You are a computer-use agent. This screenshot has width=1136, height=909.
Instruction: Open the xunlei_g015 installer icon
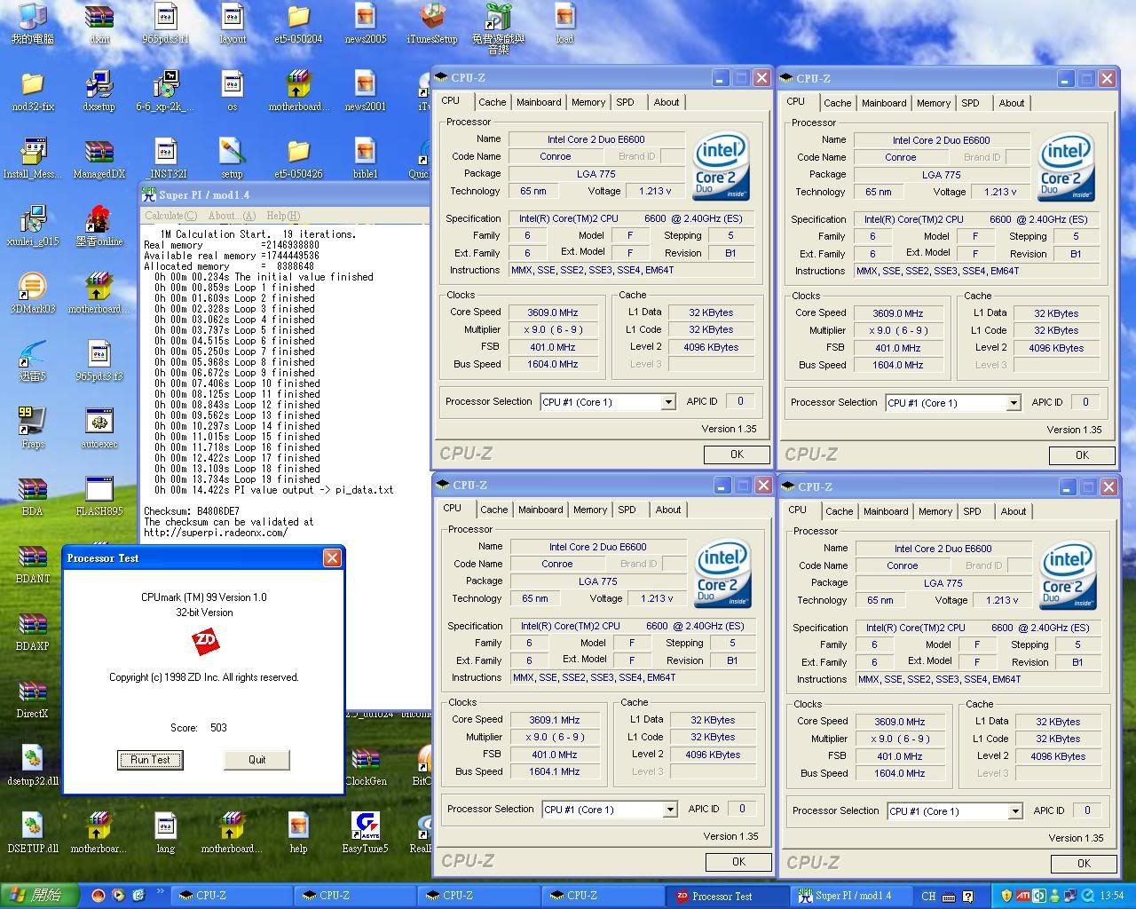(33, 226)
